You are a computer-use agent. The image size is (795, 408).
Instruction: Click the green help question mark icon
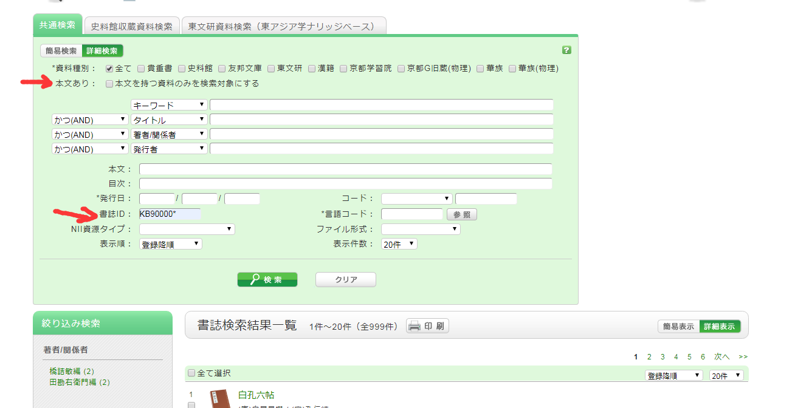pyautogui.click(x=566, y=50)
